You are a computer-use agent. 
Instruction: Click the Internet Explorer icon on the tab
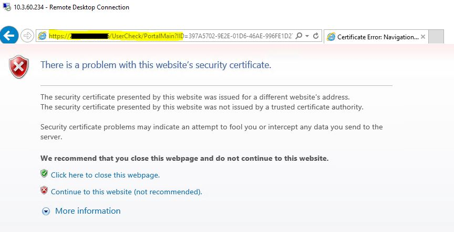point(331,37)
